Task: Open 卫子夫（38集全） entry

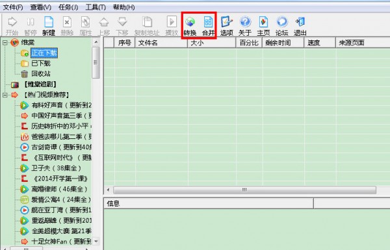Action: (56, 168)
